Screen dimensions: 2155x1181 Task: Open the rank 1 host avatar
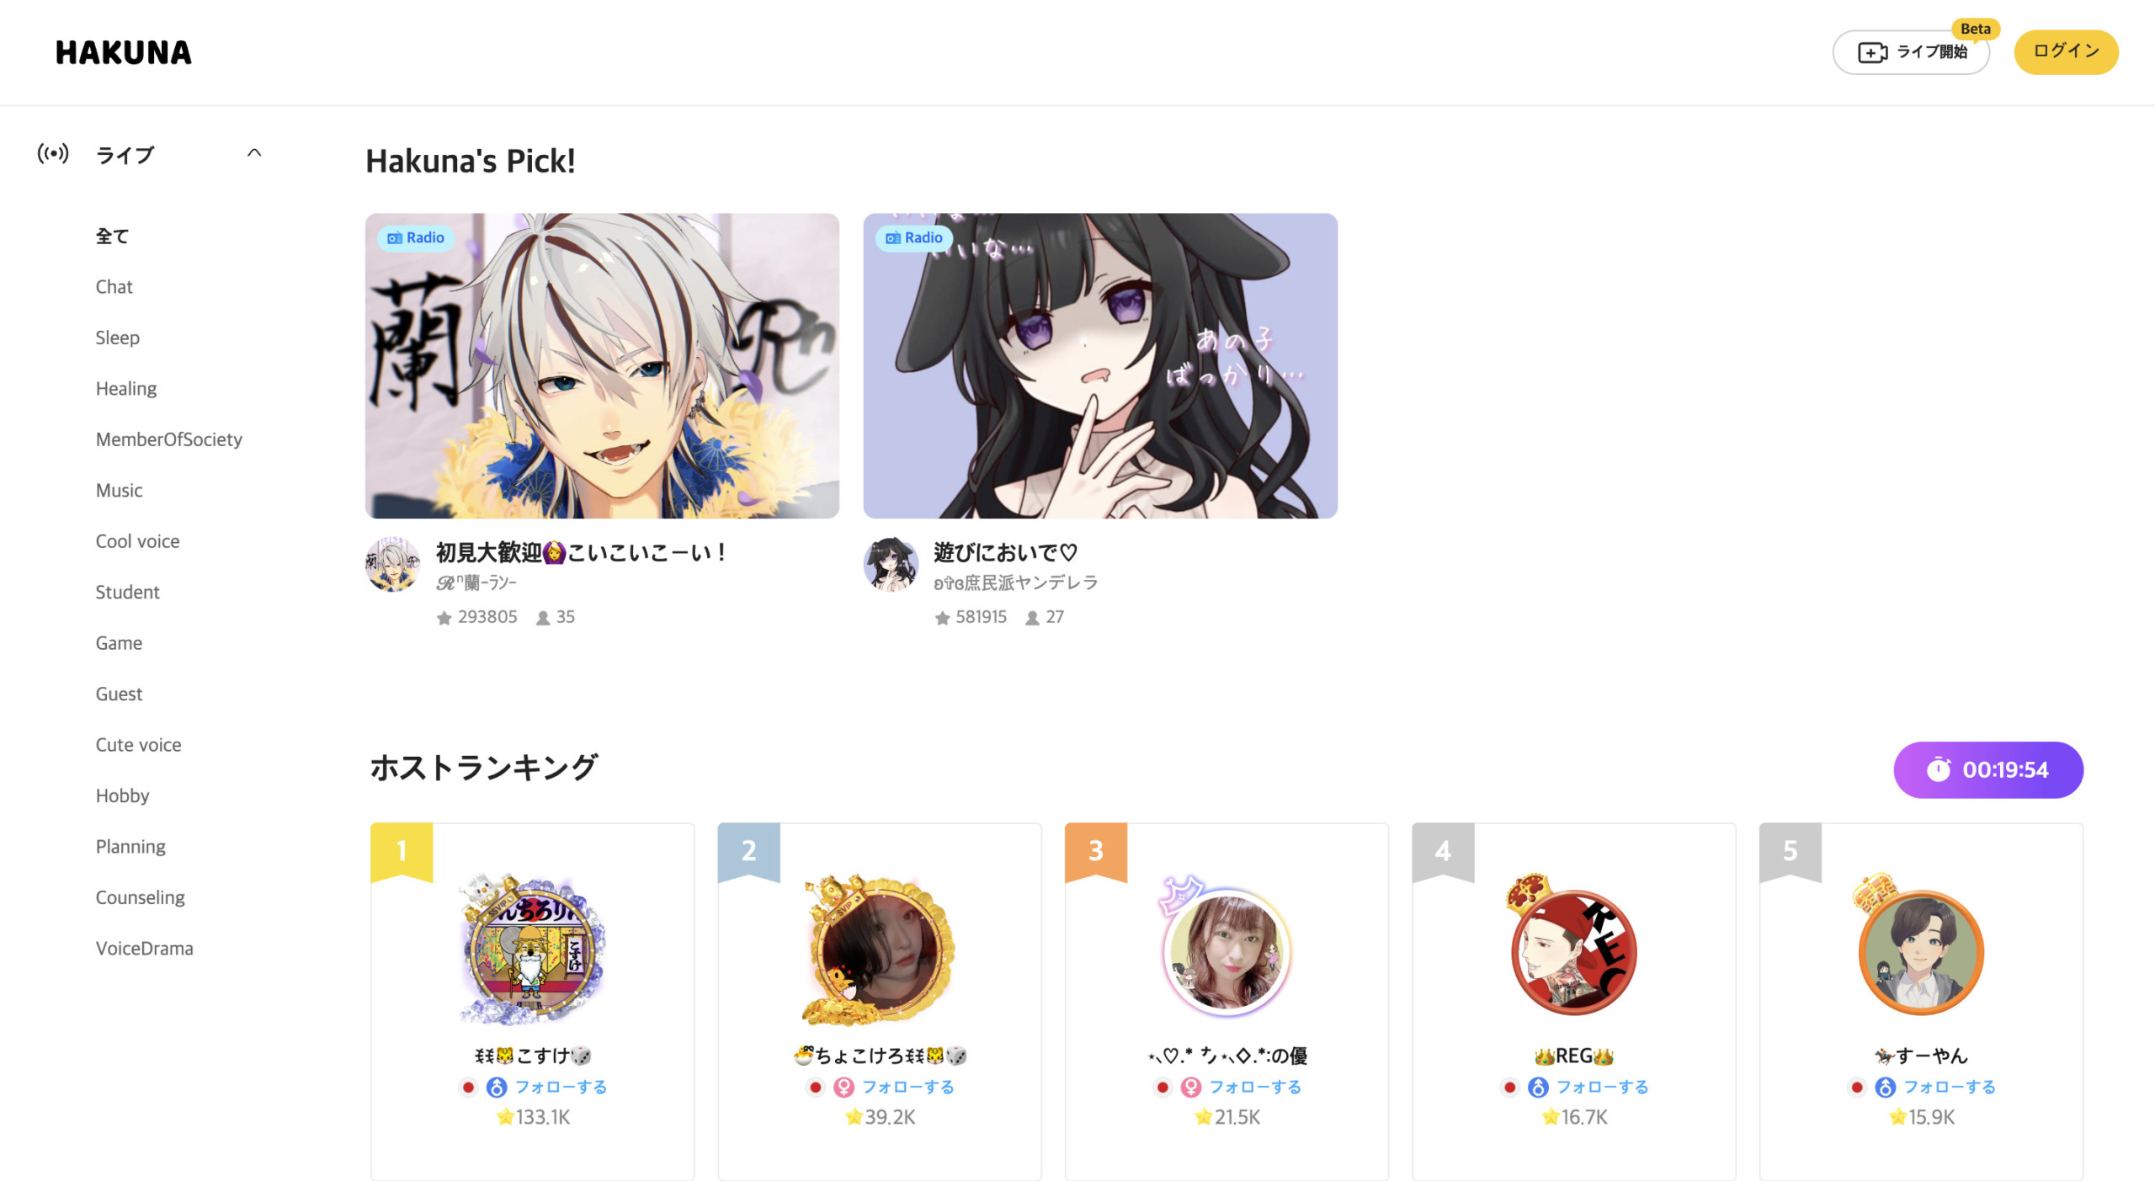(532, 949)
